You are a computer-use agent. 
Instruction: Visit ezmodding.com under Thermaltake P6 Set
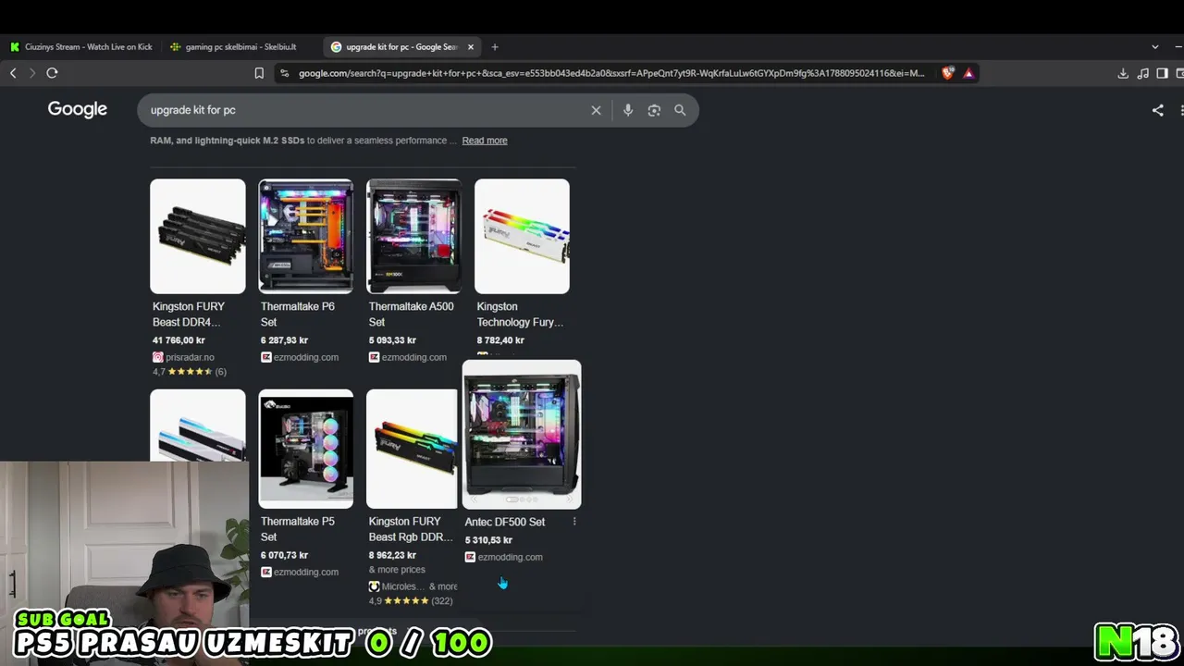300,357
